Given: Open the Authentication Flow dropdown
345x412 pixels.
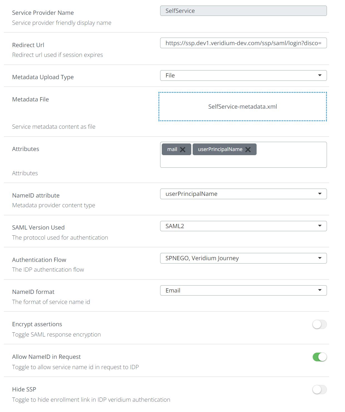Looking at the screenshot, I should [243, 258].
